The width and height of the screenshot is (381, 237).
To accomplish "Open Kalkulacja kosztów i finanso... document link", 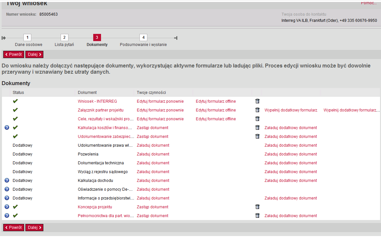I will tap(105, 127).
